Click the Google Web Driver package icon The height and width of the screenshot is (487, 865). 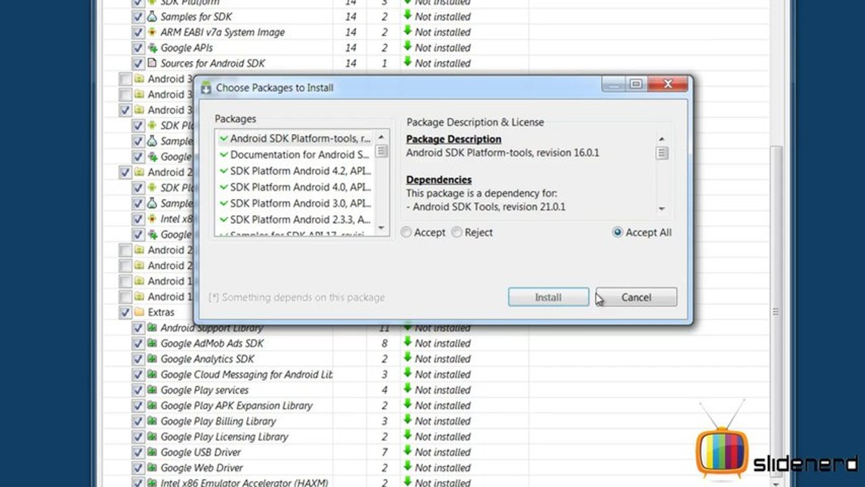point(152,468)
